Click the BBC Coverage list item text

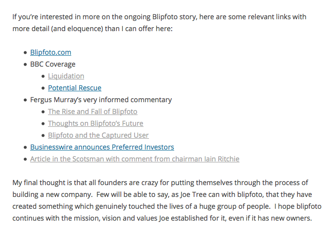(x=53, y=64)
